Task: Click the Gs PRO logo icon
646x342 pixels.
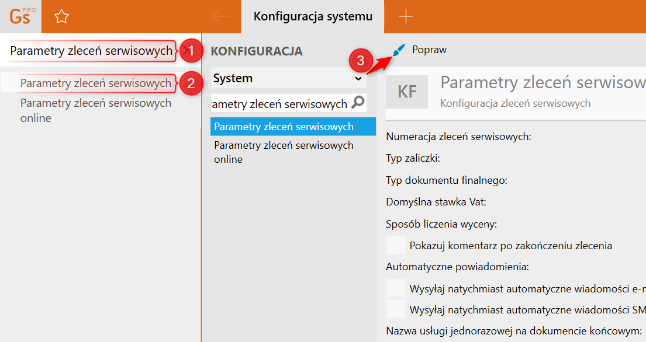Action: tap(20, 16)
